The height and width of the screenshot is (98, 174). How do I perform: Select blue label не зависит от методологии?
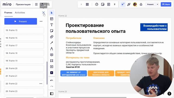[x=74, y=73]
